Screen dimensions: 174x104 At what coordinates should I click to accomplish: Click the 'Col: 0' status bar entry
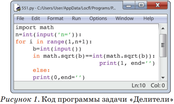(158, 86)
